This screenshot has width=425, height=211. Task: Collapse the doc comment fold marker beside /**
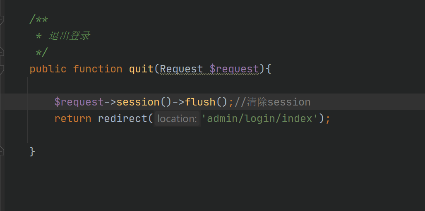tap(2, 20)
